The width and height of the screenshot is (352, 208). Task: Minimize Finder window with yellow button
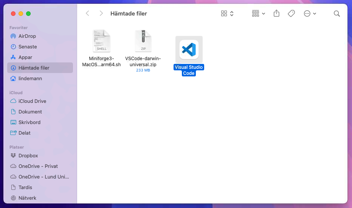point(21,14)
